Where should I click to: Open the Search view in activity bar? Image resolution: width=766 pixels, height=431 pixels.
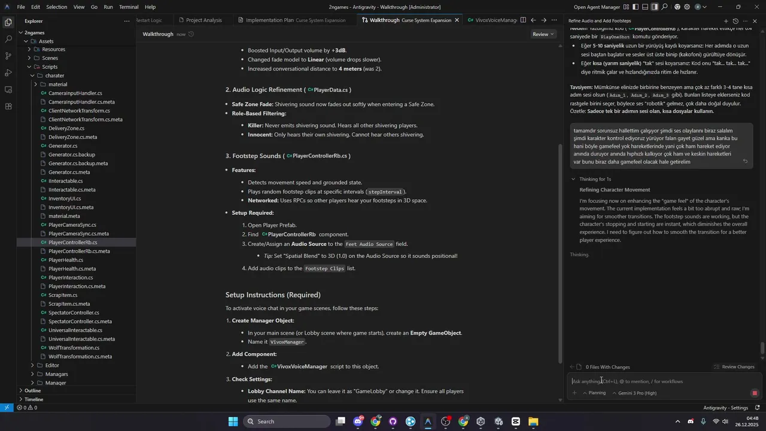coord(8,39)
